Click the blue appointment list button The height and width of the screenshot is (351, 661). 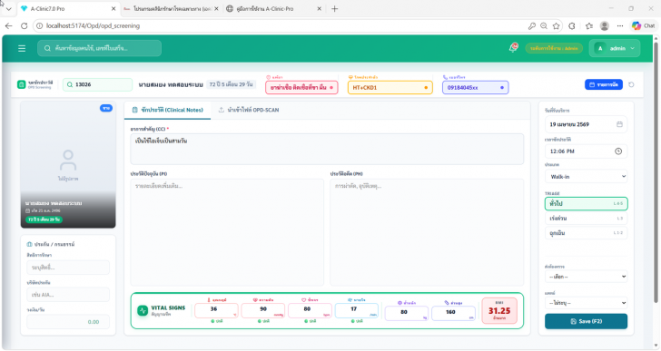[x=603, y=84]
